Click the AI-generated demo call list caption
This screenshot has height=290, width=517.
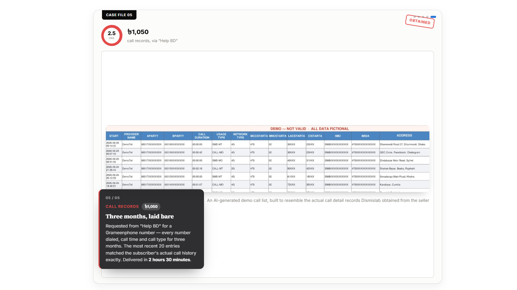point(318,200)
